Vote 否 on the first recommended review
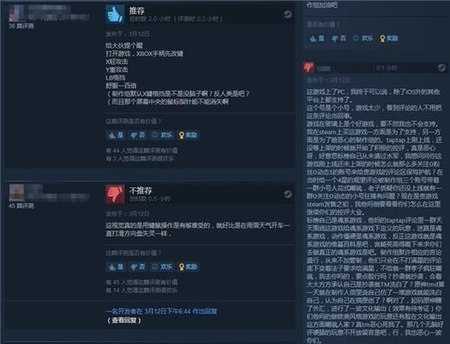Screen dimensions: 450x344 [x=137, y=135]
